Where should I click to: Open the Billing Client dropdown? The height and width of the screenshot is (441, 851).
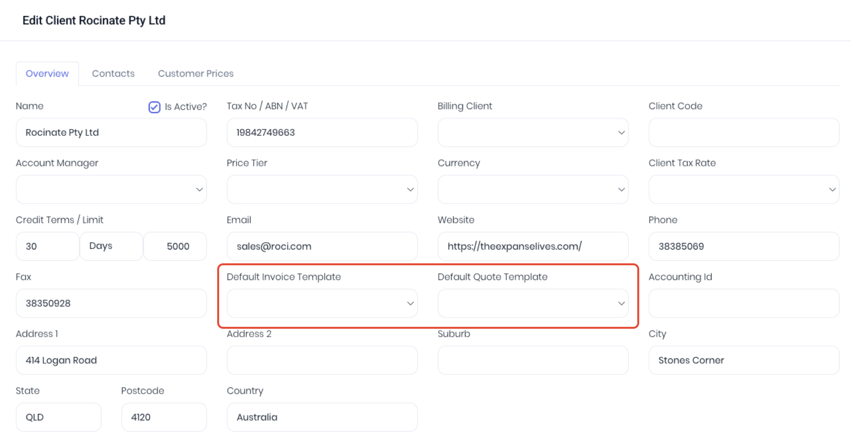(x=533, y=132)
